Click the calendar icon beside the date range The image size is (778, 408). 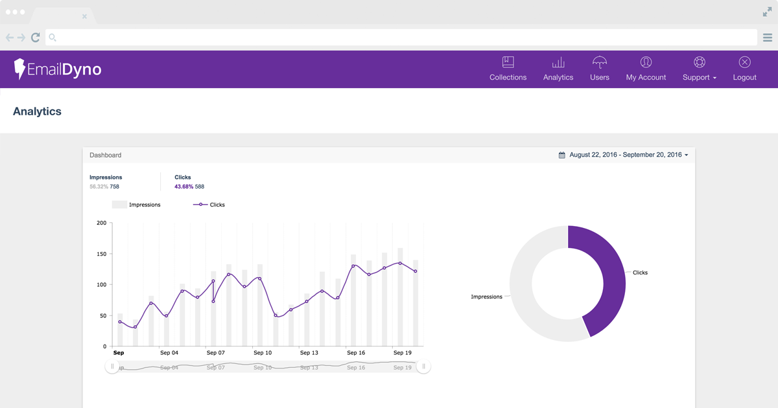[562, 155]
